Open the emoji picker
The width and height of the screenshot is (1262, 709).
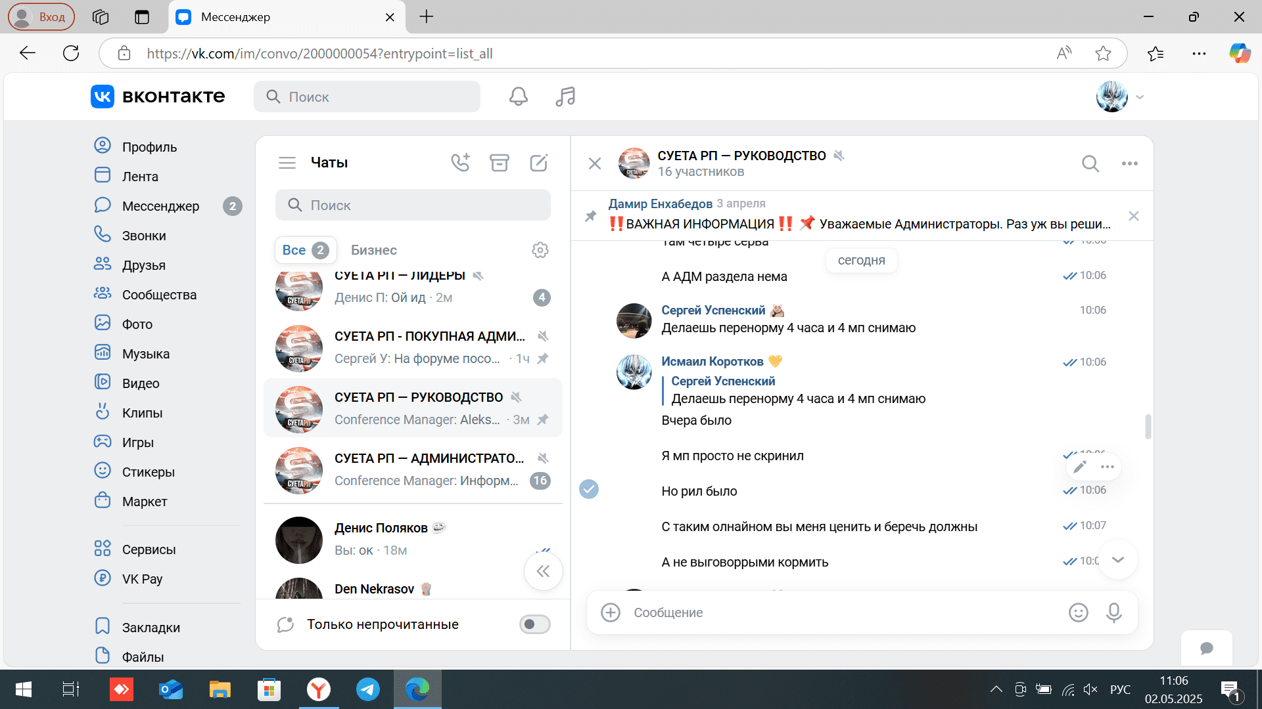(x=1079, y=612)
